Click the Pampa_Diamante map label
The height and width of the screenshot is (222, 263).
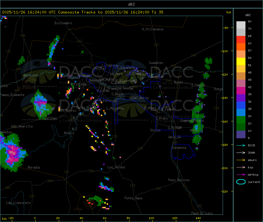12,95
